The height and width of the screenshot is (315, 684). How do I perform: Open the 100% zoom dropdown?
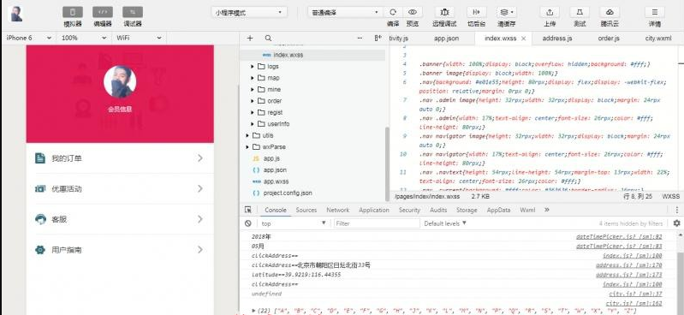click(x=84, y=38)
